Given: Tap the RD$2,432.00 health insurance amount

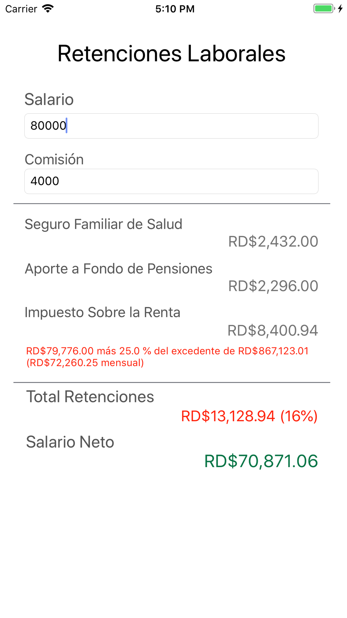Looking at the screenshot, I should [273, 242].
